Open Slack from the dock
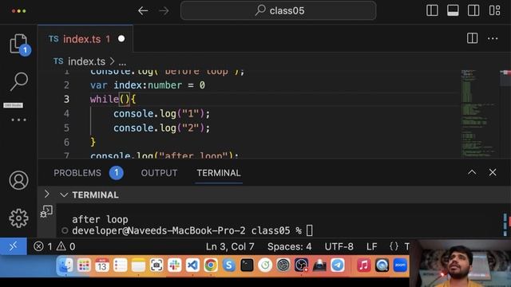This screenshot has height=287, width=511. click(x=175, y=265)
